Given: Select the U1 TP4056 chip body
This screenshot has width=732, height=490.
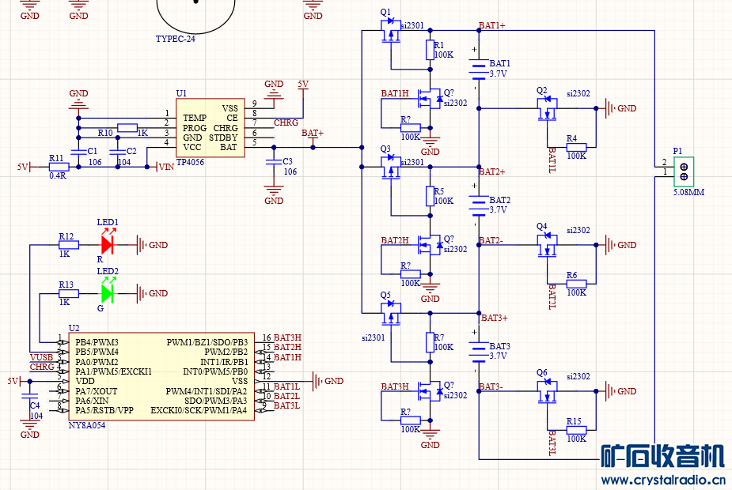Looking at the screenshot, I should 210,128.
